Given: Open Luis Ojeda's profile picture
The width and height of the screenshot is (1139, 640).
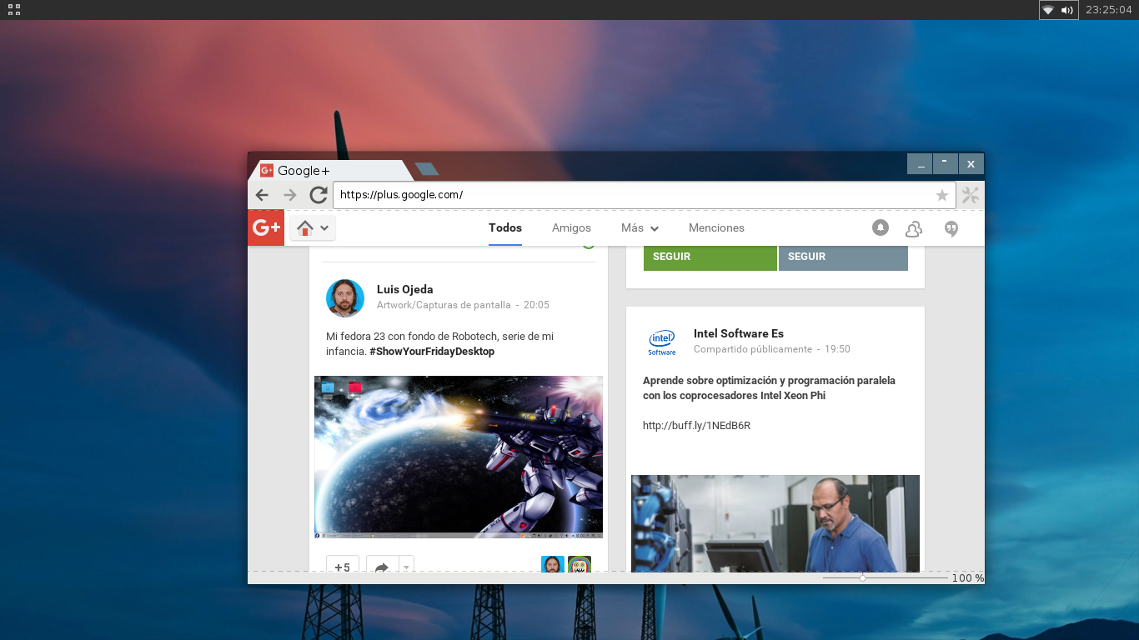Looking at the screenshot, I should [x=345, y=298].
